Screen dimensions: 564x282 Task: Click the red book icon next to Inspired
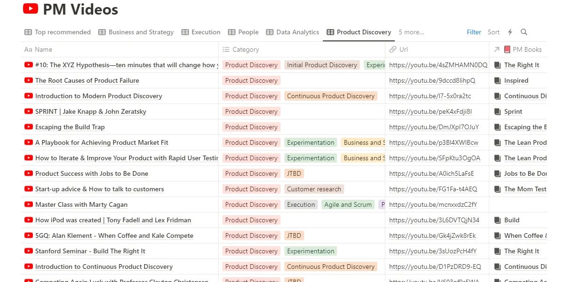pos(497,80)
